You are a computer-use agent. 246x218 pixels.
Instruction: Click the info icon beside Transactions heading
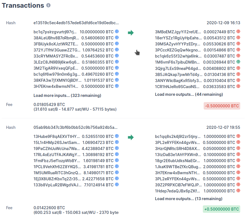[48, 5]
